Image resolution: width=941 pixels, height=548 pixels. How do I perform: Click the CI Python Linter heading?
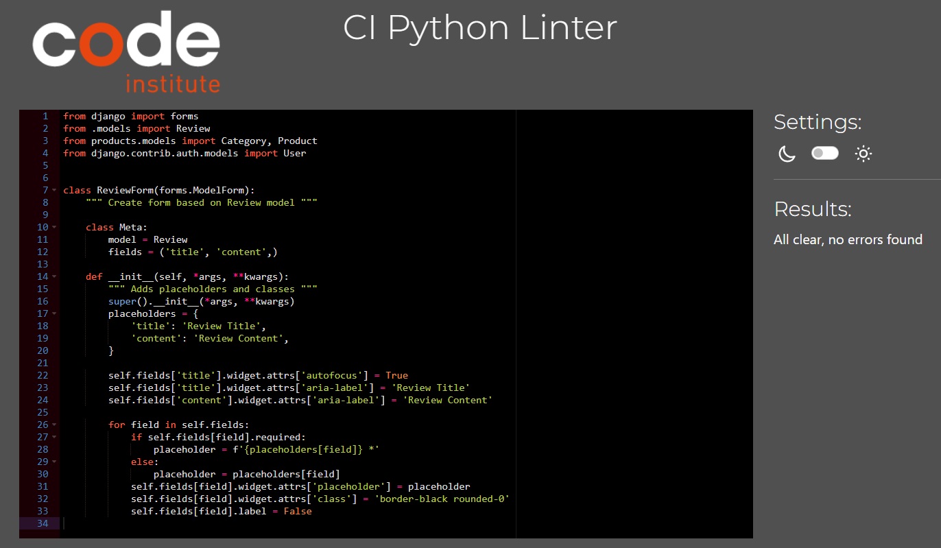click(480, 28)
